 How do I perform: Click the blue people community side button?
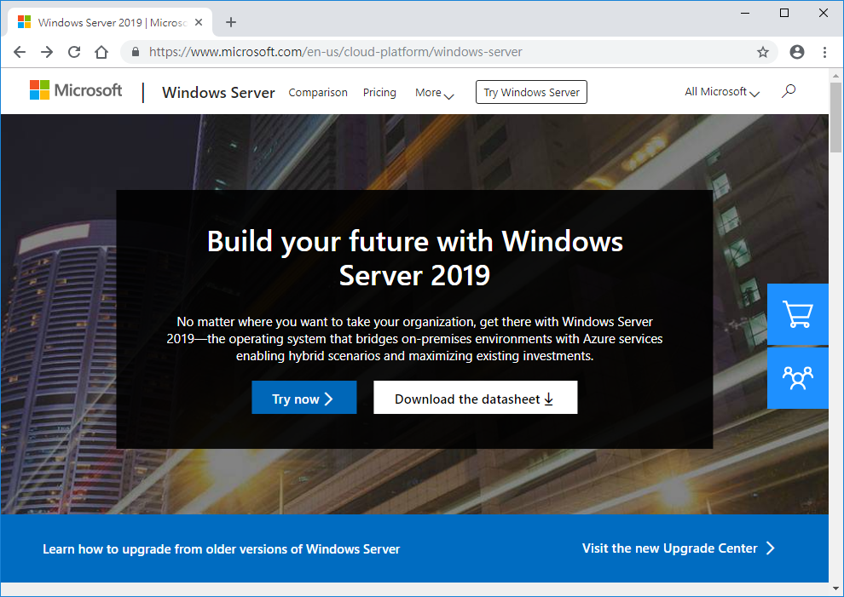point(798,378)
